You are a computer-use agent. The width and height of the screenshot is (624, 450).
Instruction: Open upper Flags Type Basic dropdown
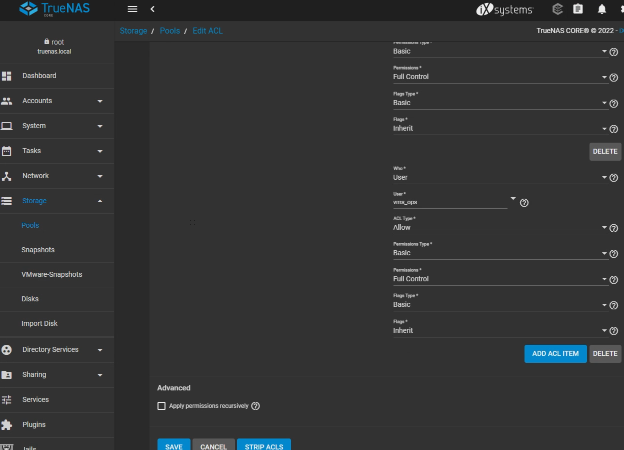click(x=500, y=103)
